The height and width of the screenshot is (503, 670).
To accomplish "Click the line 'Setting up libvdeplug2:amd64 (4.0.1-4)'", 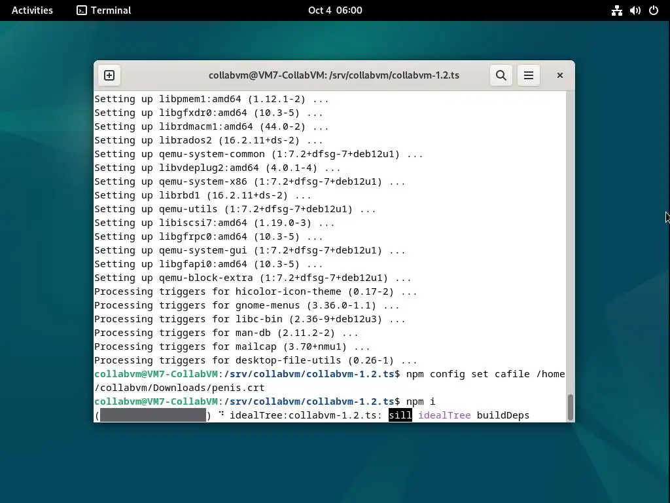I will click(x=217, y=167).
